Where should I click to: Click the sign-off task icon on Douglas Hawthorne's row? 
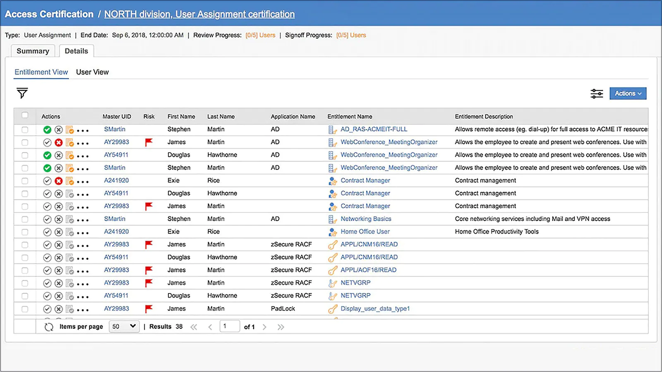pos(70,155)
